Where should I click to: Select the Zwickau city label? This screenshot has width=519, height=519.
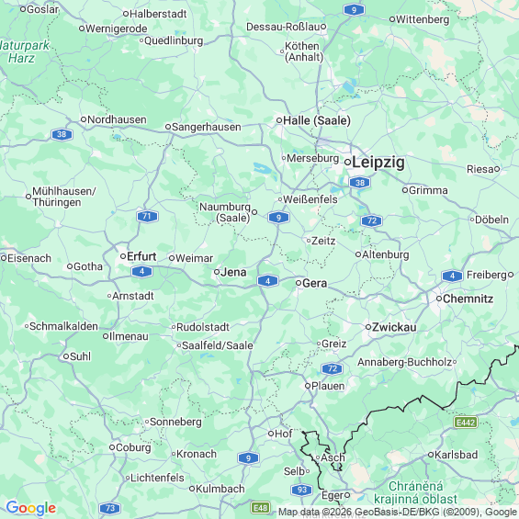pos(394,327)
